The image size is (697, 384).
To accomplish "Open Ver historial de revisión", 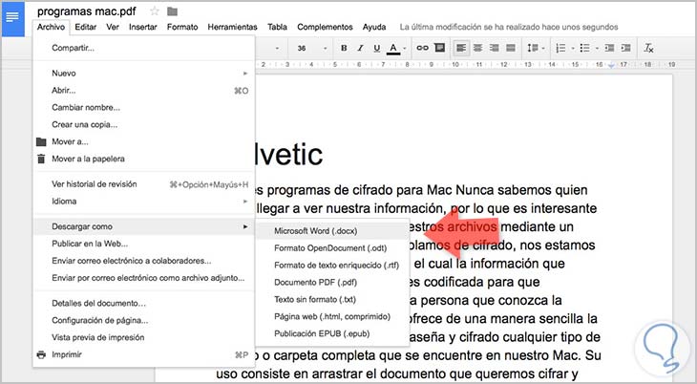I will click(143, 184).
